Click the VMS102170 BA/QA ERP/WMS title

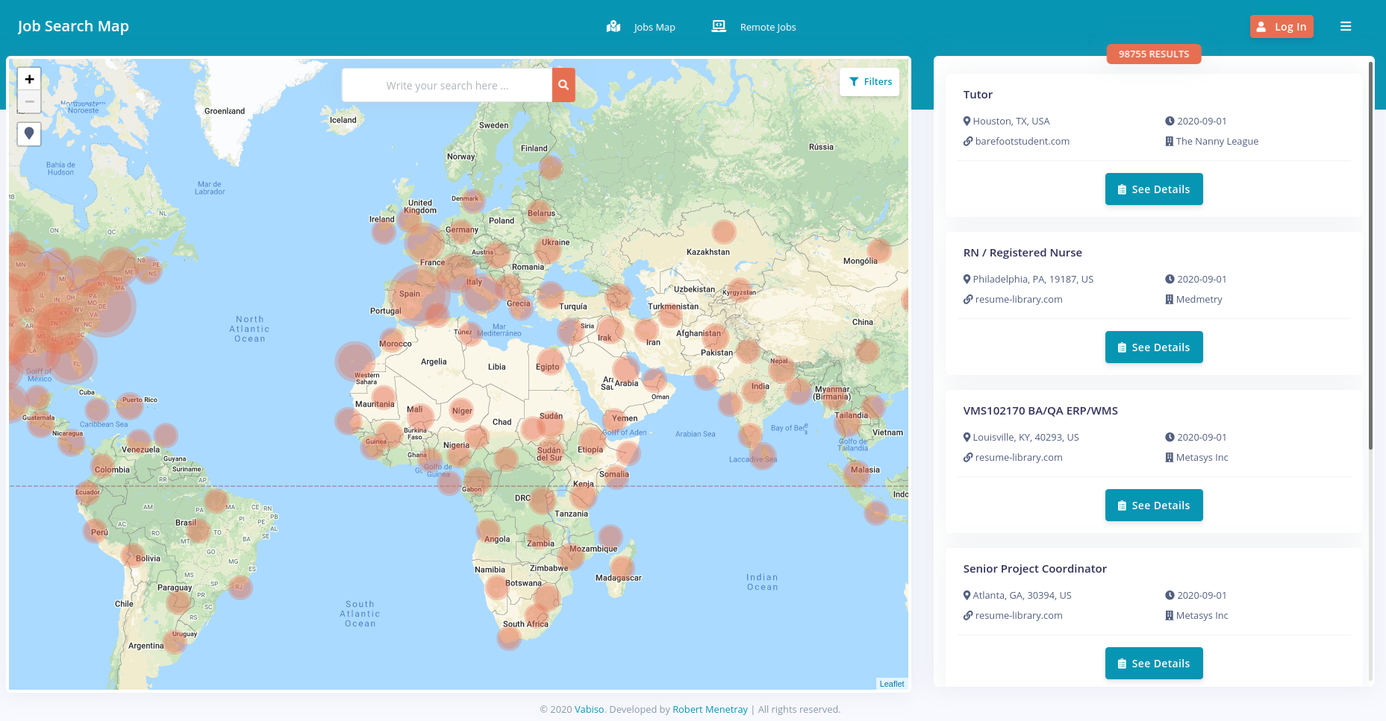[1040, 411]
